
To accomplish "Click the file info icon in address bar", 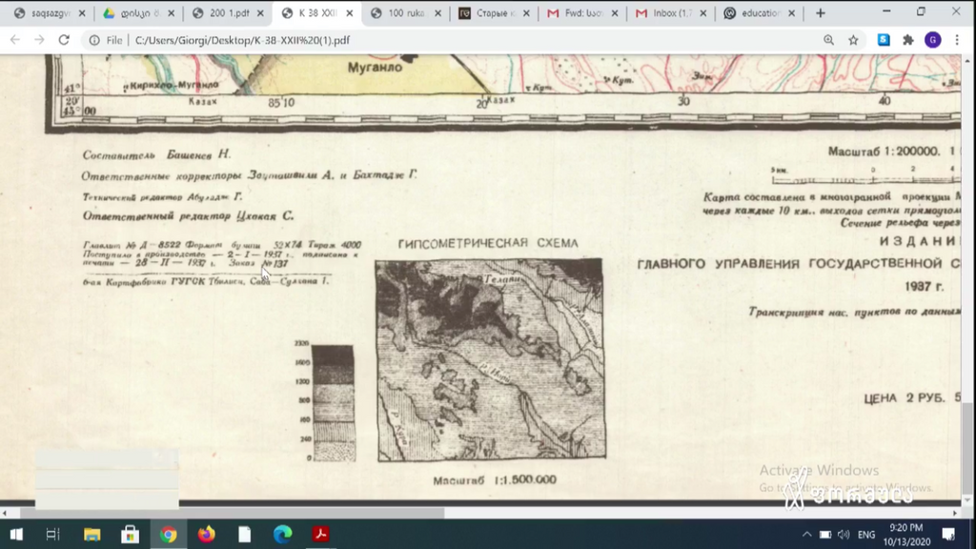I will tap(94, 40).
